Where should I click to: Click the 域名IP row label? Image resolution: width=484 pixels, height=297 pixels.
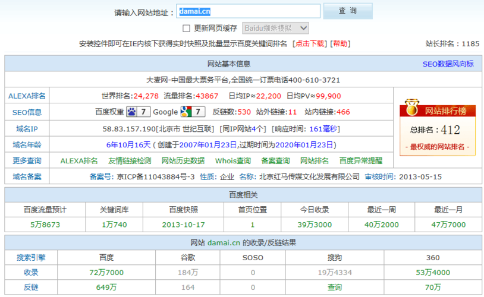(27, 129)
